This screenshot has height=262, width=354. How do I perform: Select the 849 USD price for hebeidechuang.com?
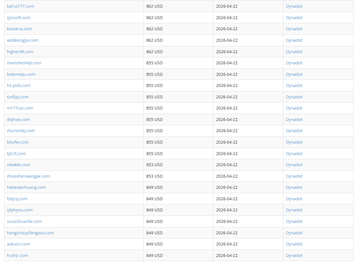point(154,188)
